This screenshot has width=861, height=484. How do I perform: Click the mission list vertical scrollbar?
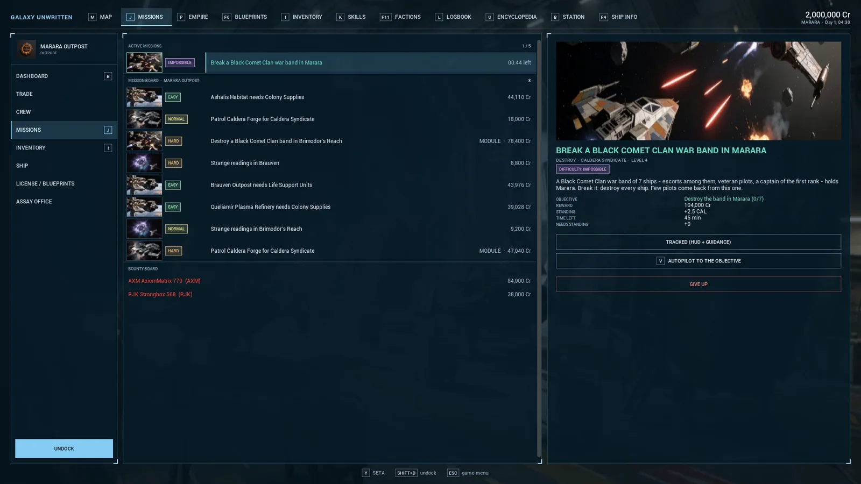pos(539,247)
